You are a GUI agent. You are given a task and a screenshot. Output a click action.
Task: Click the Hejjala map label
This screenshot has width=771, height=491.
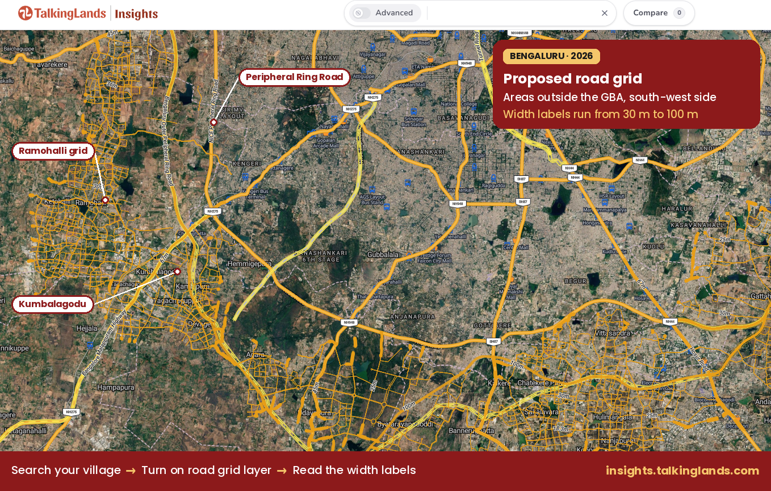(87, 328)
